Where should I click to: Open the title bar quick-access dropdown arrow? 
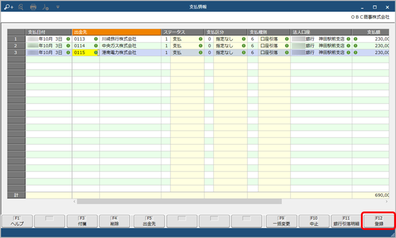pos(58,7)
